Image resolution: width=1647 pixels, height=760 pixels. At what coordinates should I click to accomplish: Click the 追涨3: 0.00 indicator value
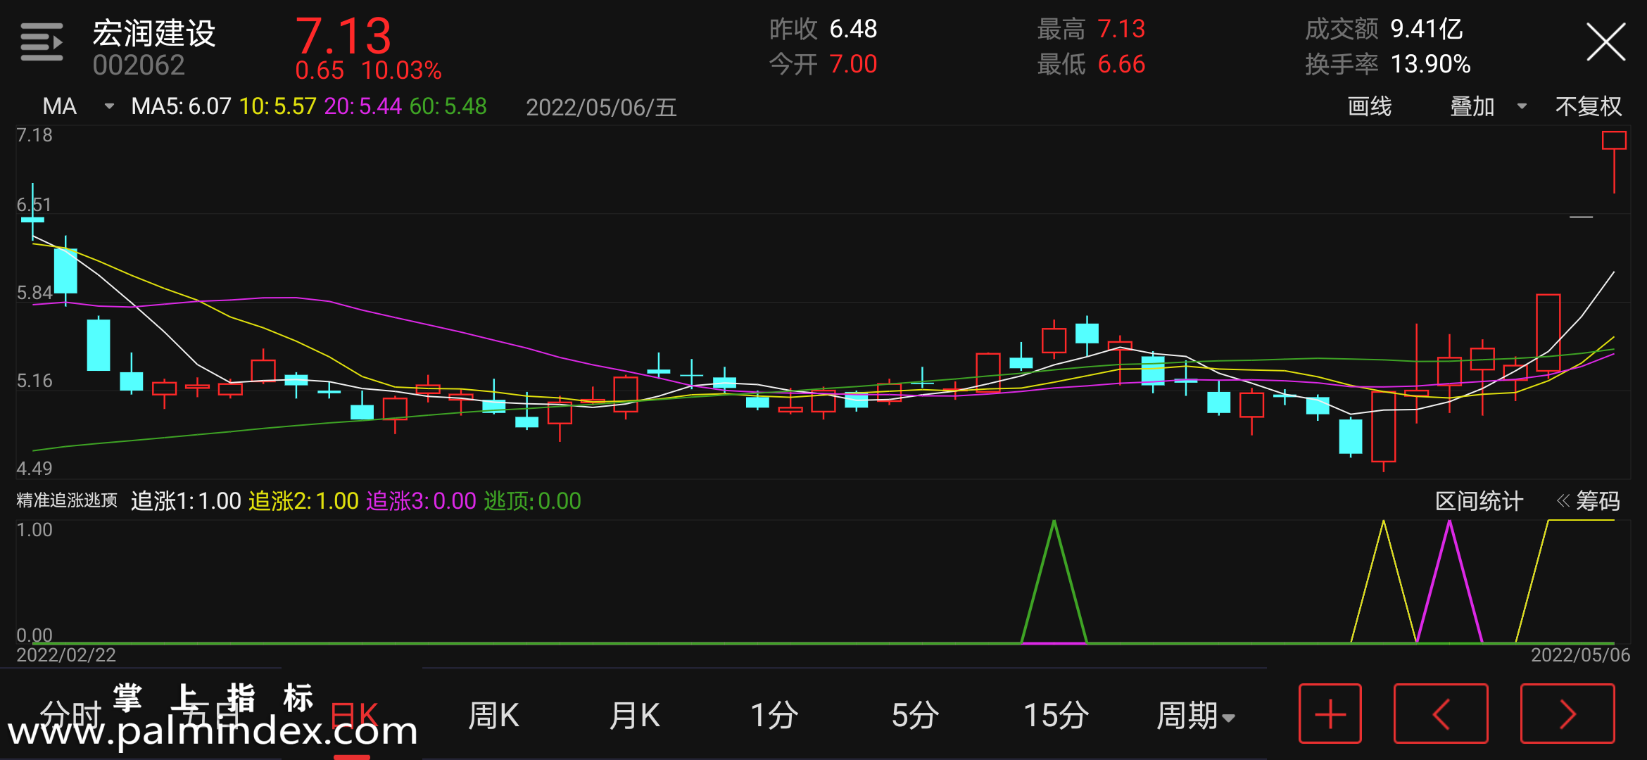421,501
